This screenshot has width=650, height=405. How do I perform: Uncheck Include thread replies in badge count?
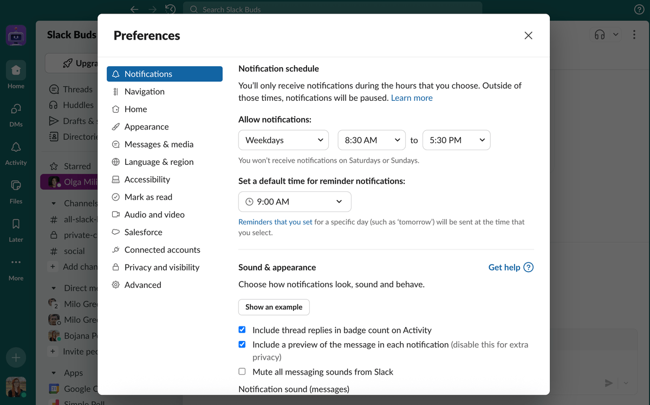point(242,330)
